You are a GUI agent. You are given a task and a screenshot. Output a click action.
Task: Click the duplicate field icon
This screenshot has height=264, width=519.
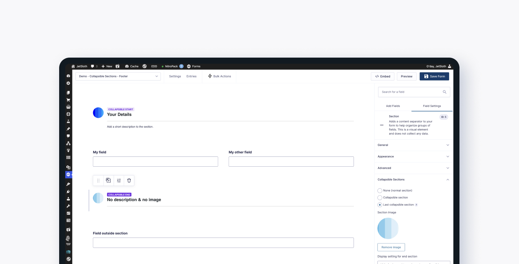click(x=108, y=180)
